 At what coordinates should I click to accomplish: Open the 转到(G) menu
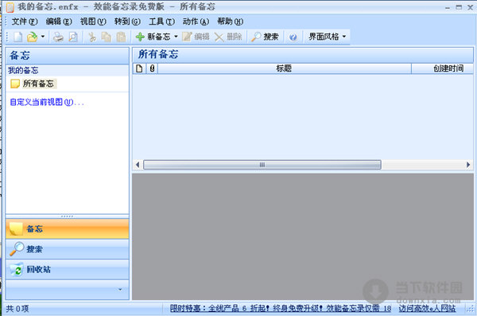(127, 21)
